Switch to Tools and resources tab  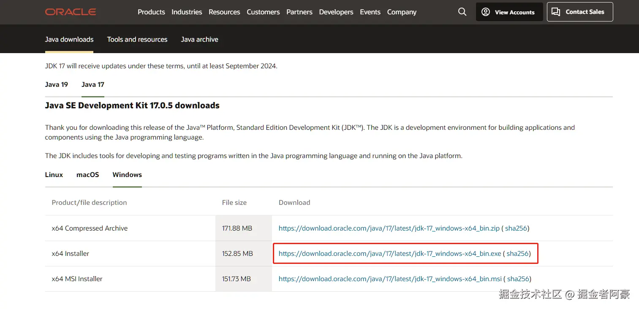tap(137, 39)
